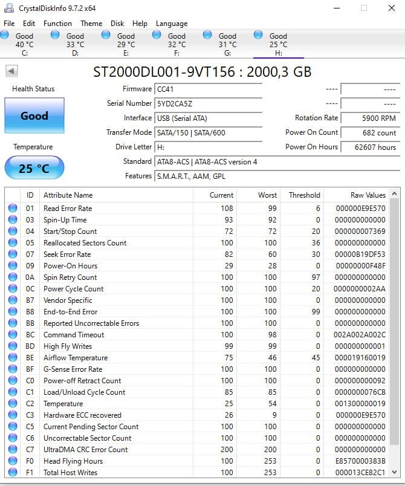The height and width of the screenshot is (486, 405).
Task: Click the Standard field ATA8-ACS version 4
Action: tap(277, 162)
